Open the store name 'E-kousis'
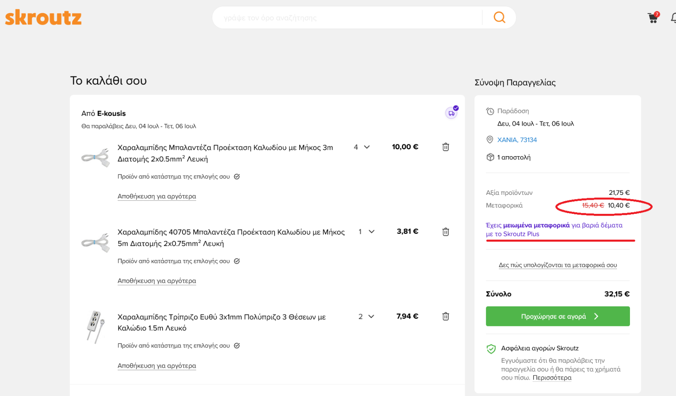This screenshot has height=396, width=676. [x=112, y=113]
